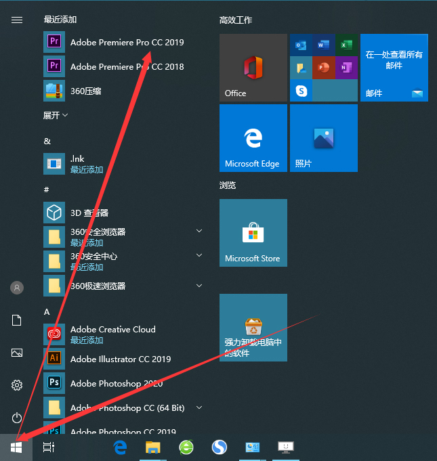This screenshot has height=461, width=437.
Task: Open the 360压缩 app
Action: click(85, 91)
